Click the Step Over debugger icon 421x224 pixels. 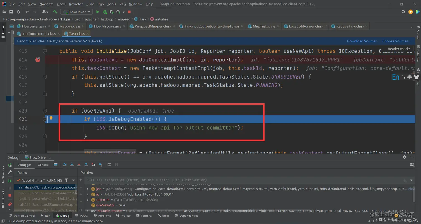click(65, 165)
